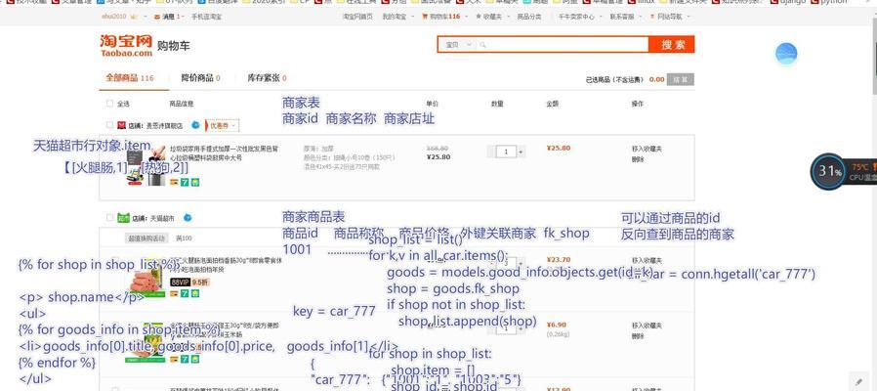This screenshot has width=877, height=391.
Task: Click quantity field of garbage bag item
Action: click(x=506, y=152)
